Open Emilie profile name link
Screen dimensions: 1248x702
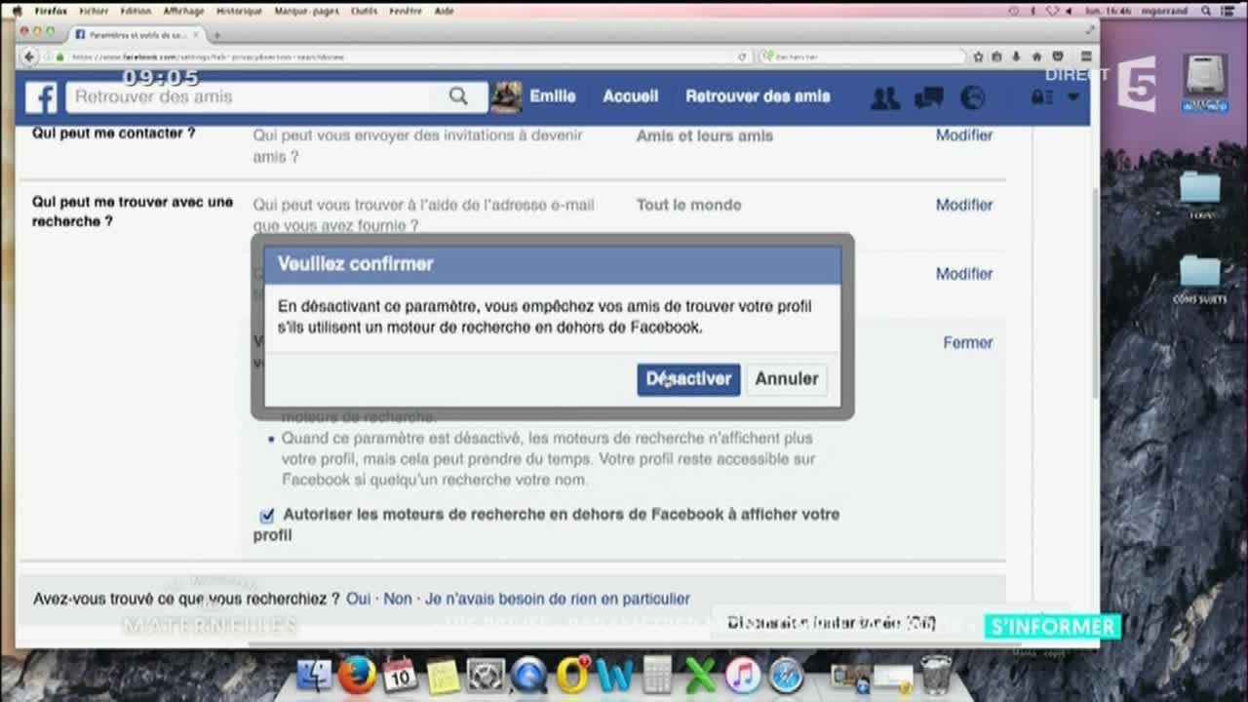tap(552, 97)
